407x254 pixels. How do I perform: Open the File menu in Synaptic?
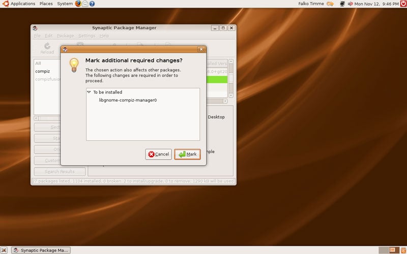pyautogui.click(x=37, y=36)
